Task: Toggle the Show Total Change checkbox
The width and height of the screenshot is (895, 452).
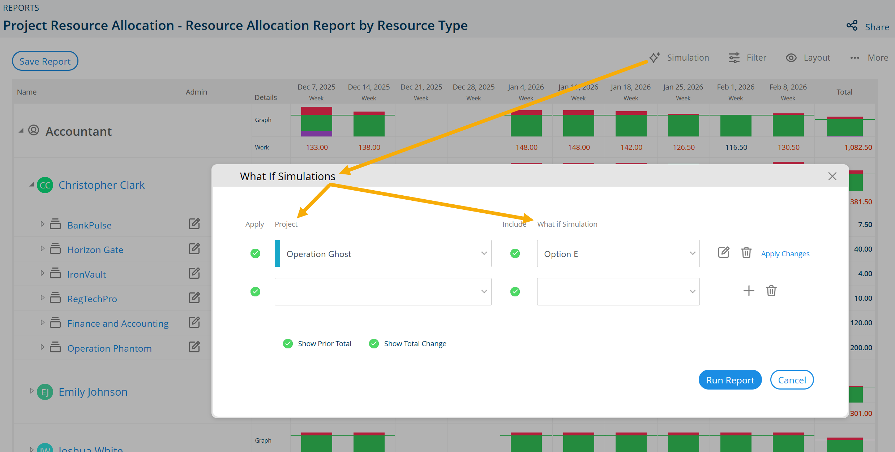Action: tap(374, 343)
